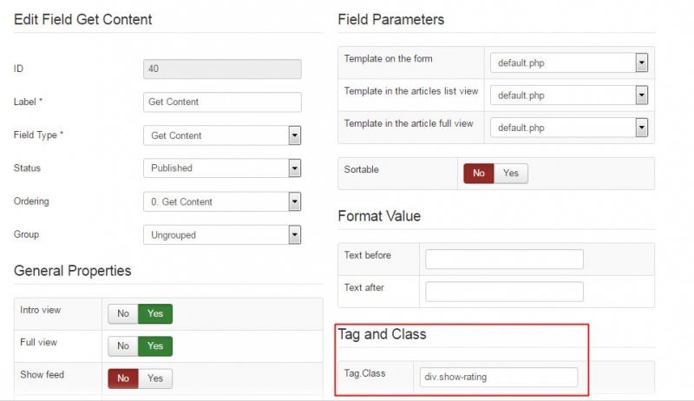This screenshot has height=401, width=694.
Task: Open Template in article full view dropdown
Action: point(569,128)
